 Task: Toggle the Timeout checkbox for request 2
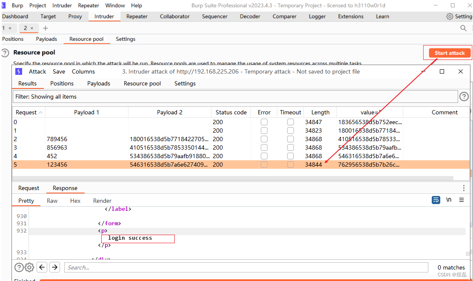290,139
